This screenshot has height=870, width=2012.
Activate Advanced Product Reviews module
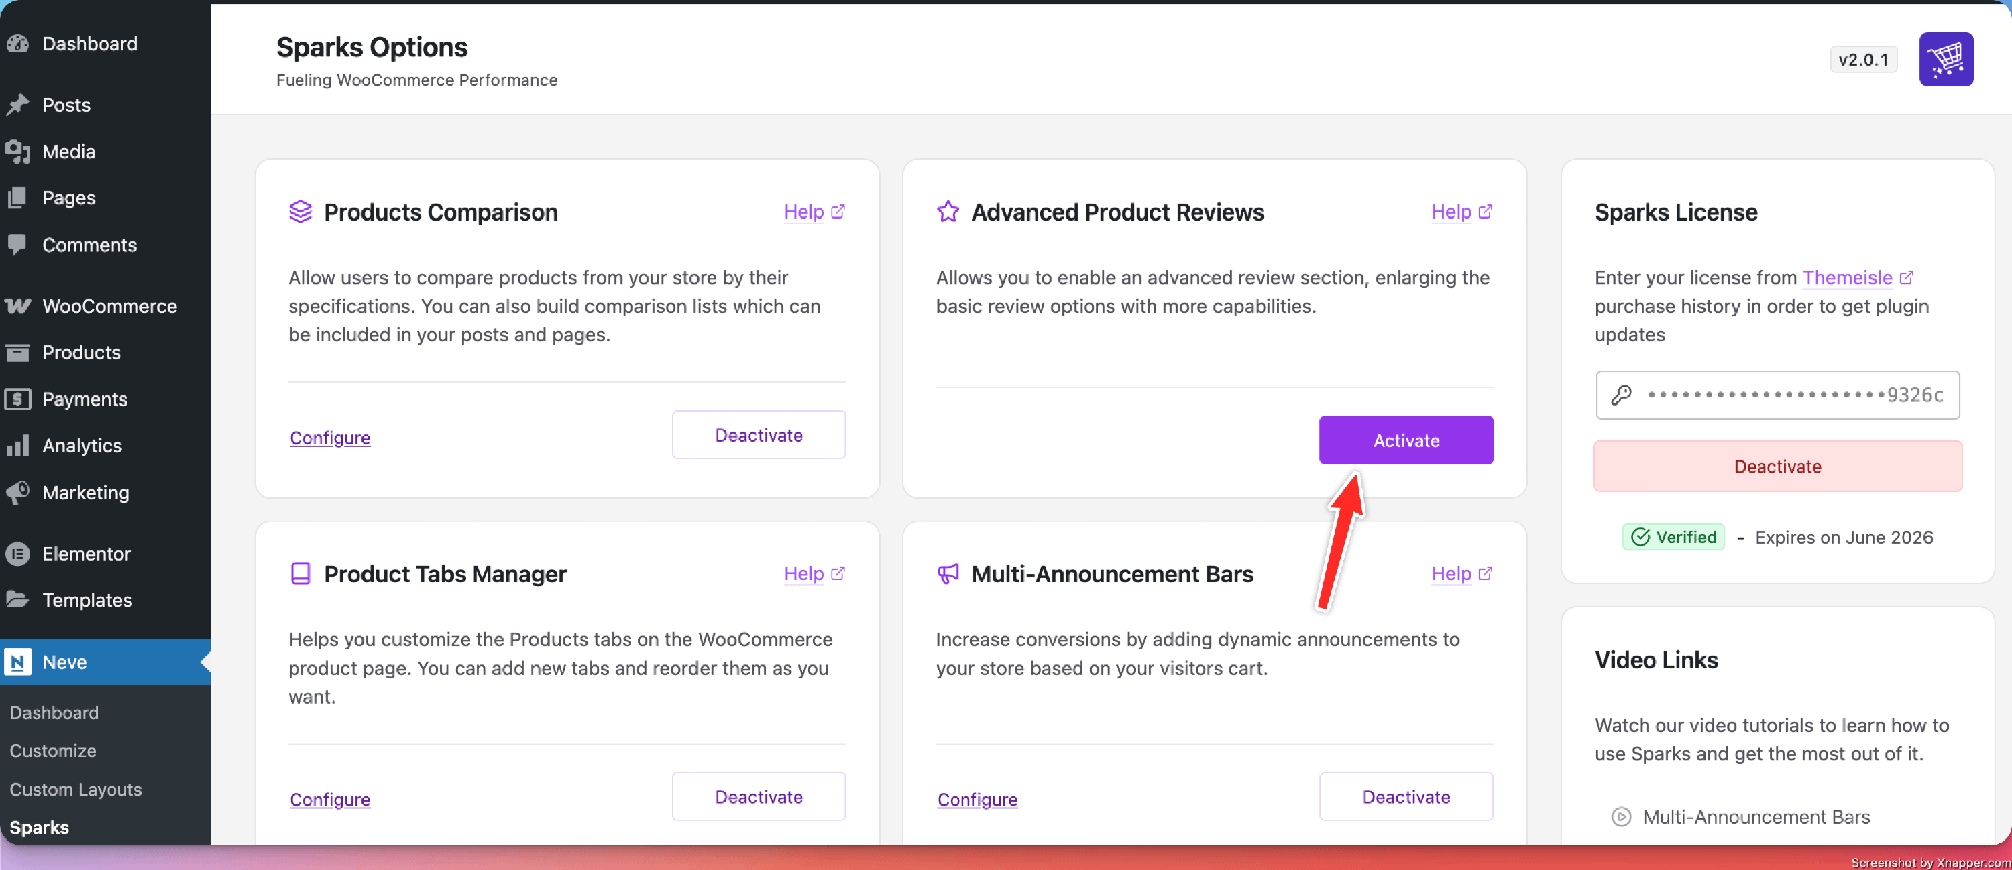tap(1405, 440)
